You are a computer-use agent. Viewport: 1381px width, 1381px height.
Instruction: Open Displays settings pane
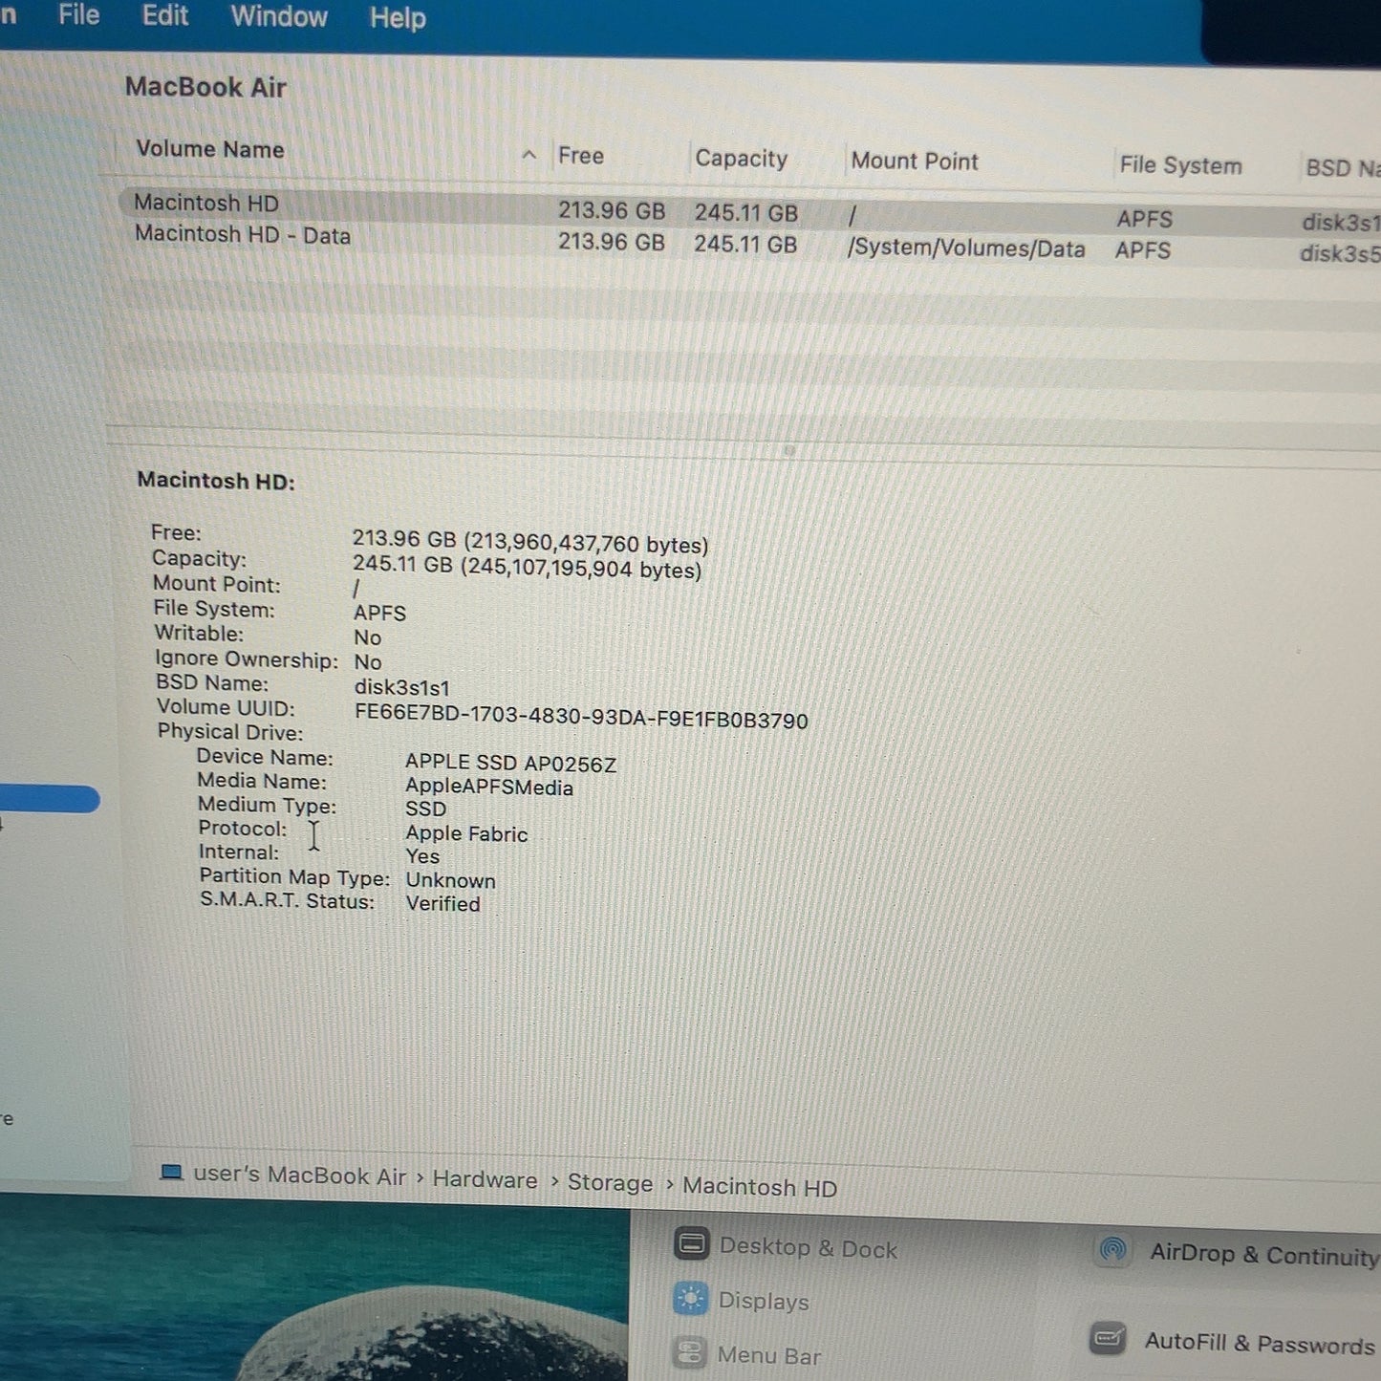coord(763,1302)
